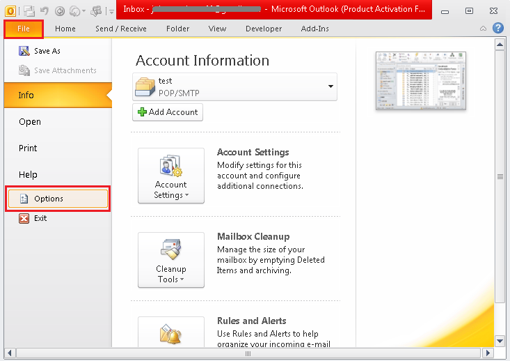Open the Add-Ins ribbon tab
This screenshot has height=361, width=510.
[x=314, y=29]
